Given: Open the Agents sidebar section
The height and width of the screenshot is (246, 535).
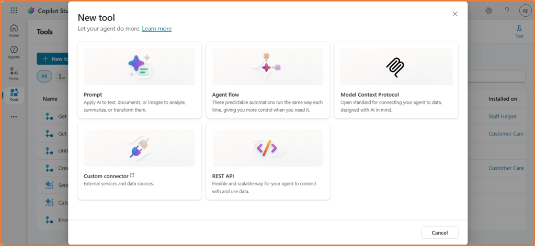Looking at the screenshot, I should click(x=14, y=52).
